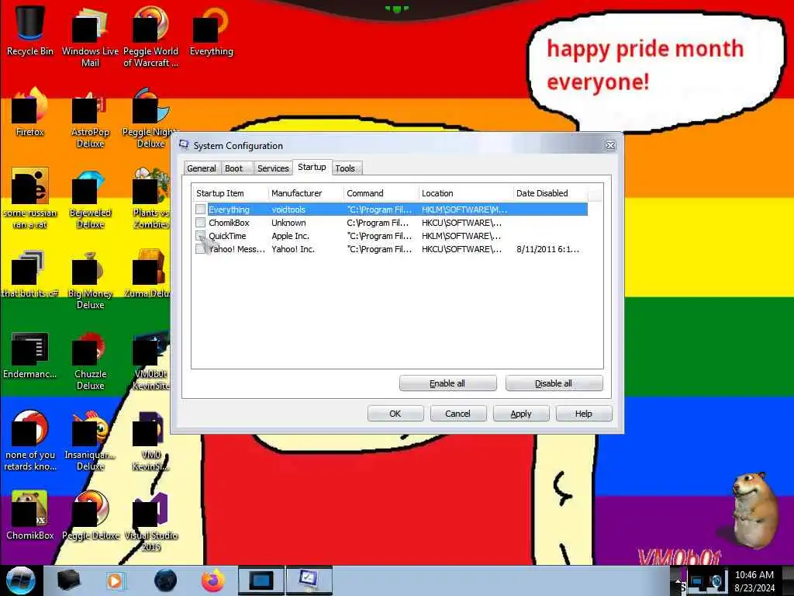Viewport: 794px width, 596px height.
Task: Select AstroPop Deluxe desktop icon
Action: click(90, 118)
